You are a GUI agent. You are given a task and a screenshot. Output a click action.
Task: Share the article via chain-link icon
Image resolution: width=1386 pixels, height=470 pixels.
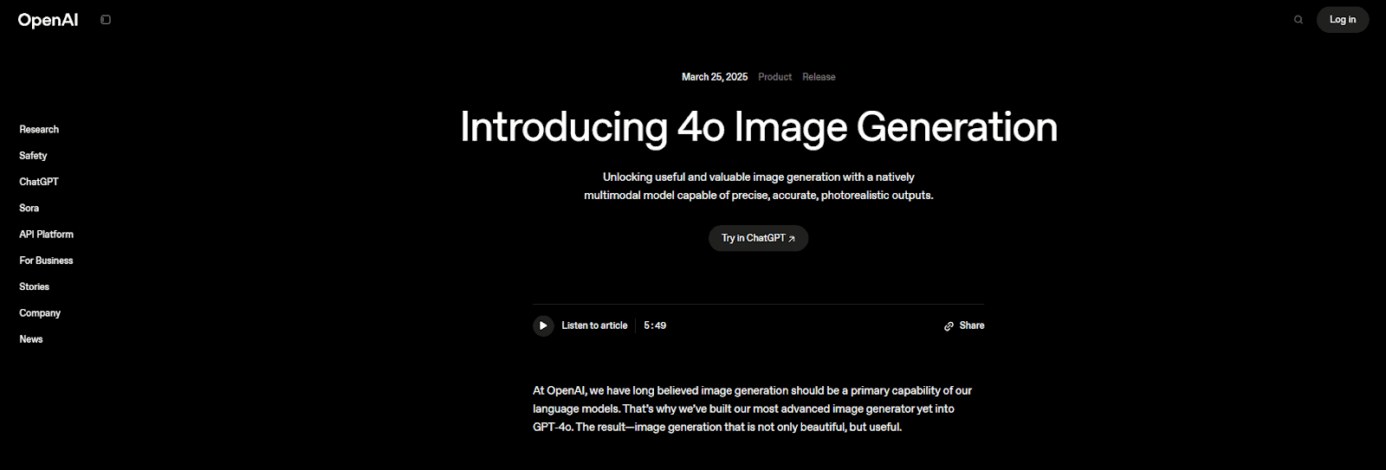coord(949,326)
